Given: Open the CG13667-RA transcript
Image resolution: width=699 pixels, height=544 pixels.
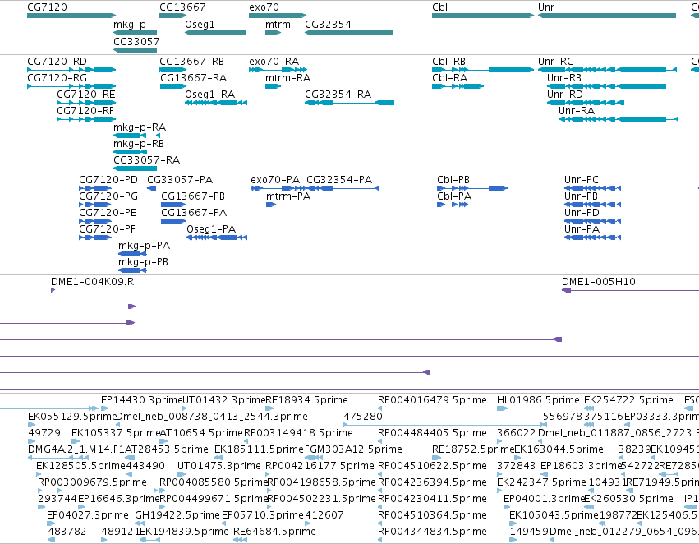Looking at the screenshot, I should [x=173, y=86].
